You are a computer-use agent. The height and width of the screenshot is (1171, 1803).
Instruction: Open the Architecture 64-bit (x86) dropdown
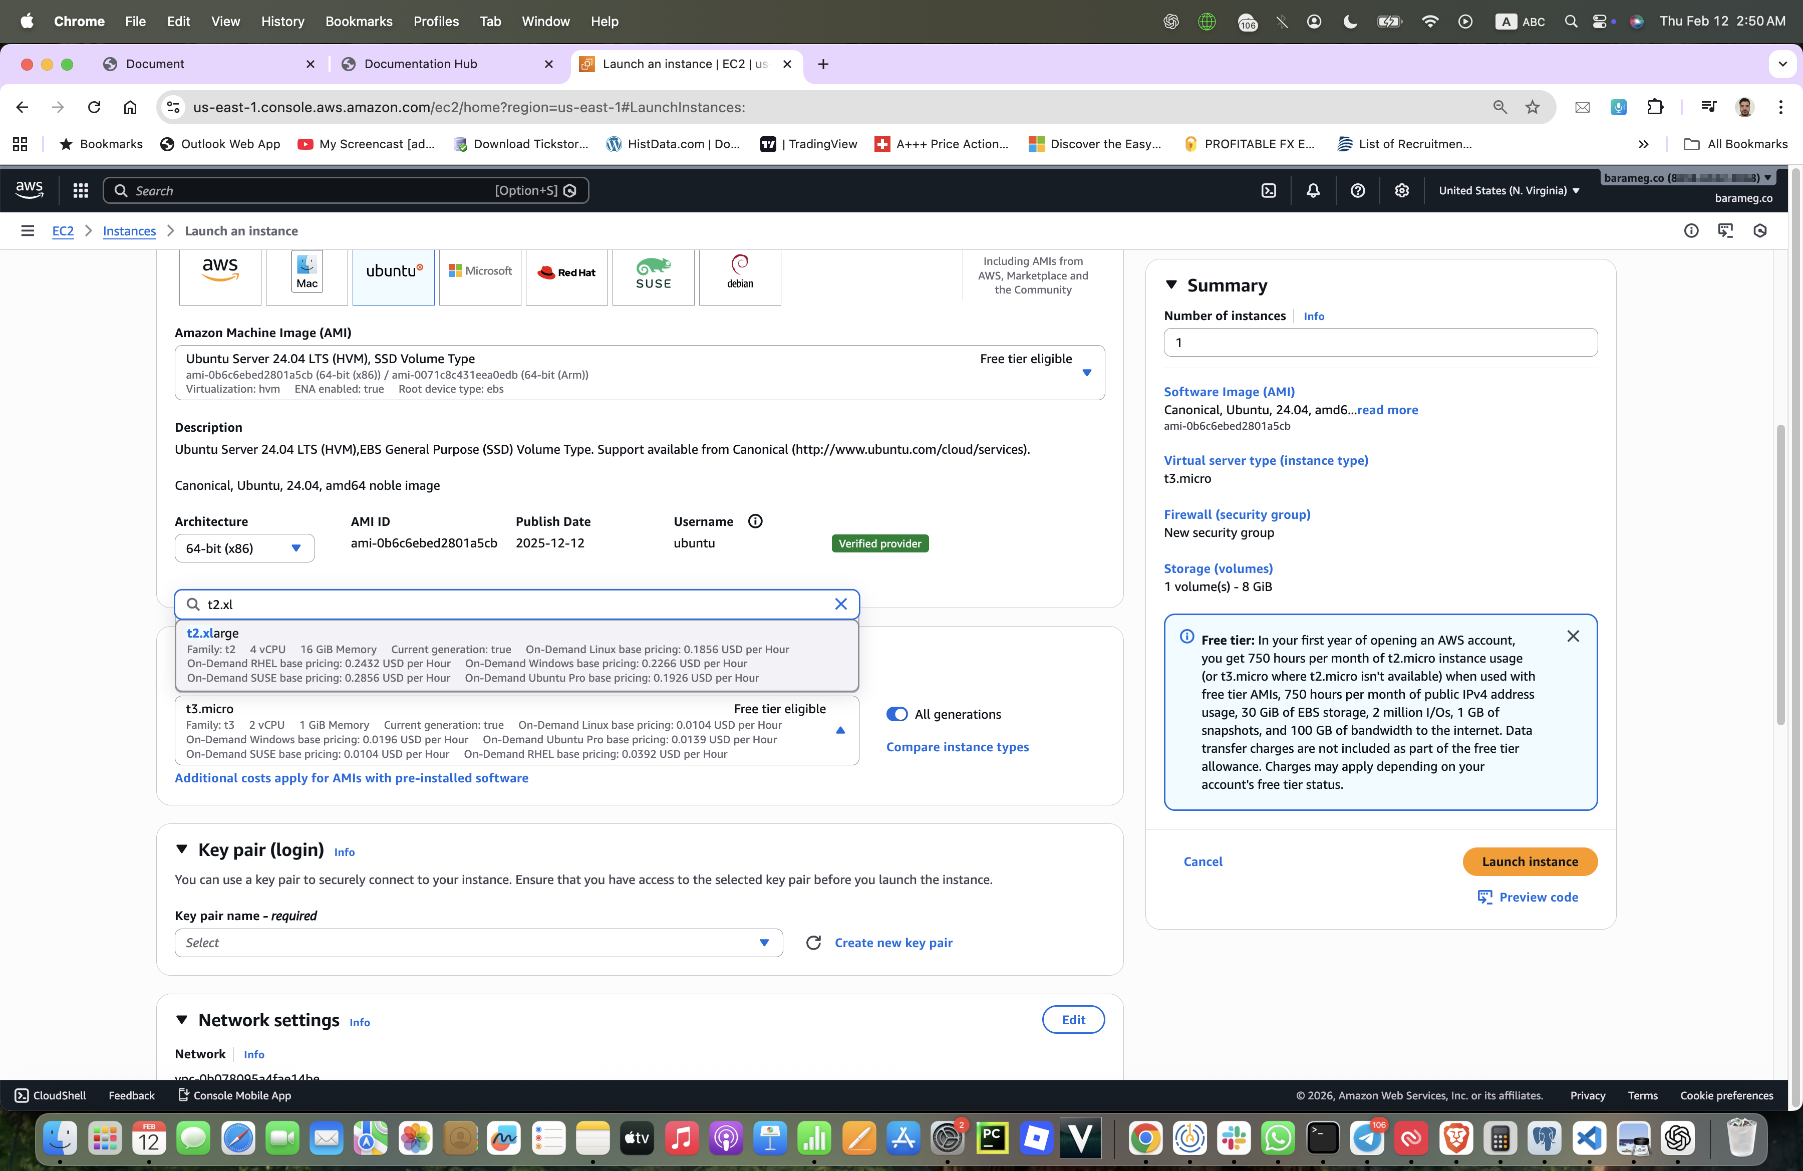[244, 547]
